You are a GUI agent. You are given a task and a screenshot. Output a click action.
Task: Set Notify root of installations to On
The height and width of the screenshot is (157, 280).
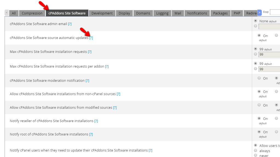pos(259,132)
